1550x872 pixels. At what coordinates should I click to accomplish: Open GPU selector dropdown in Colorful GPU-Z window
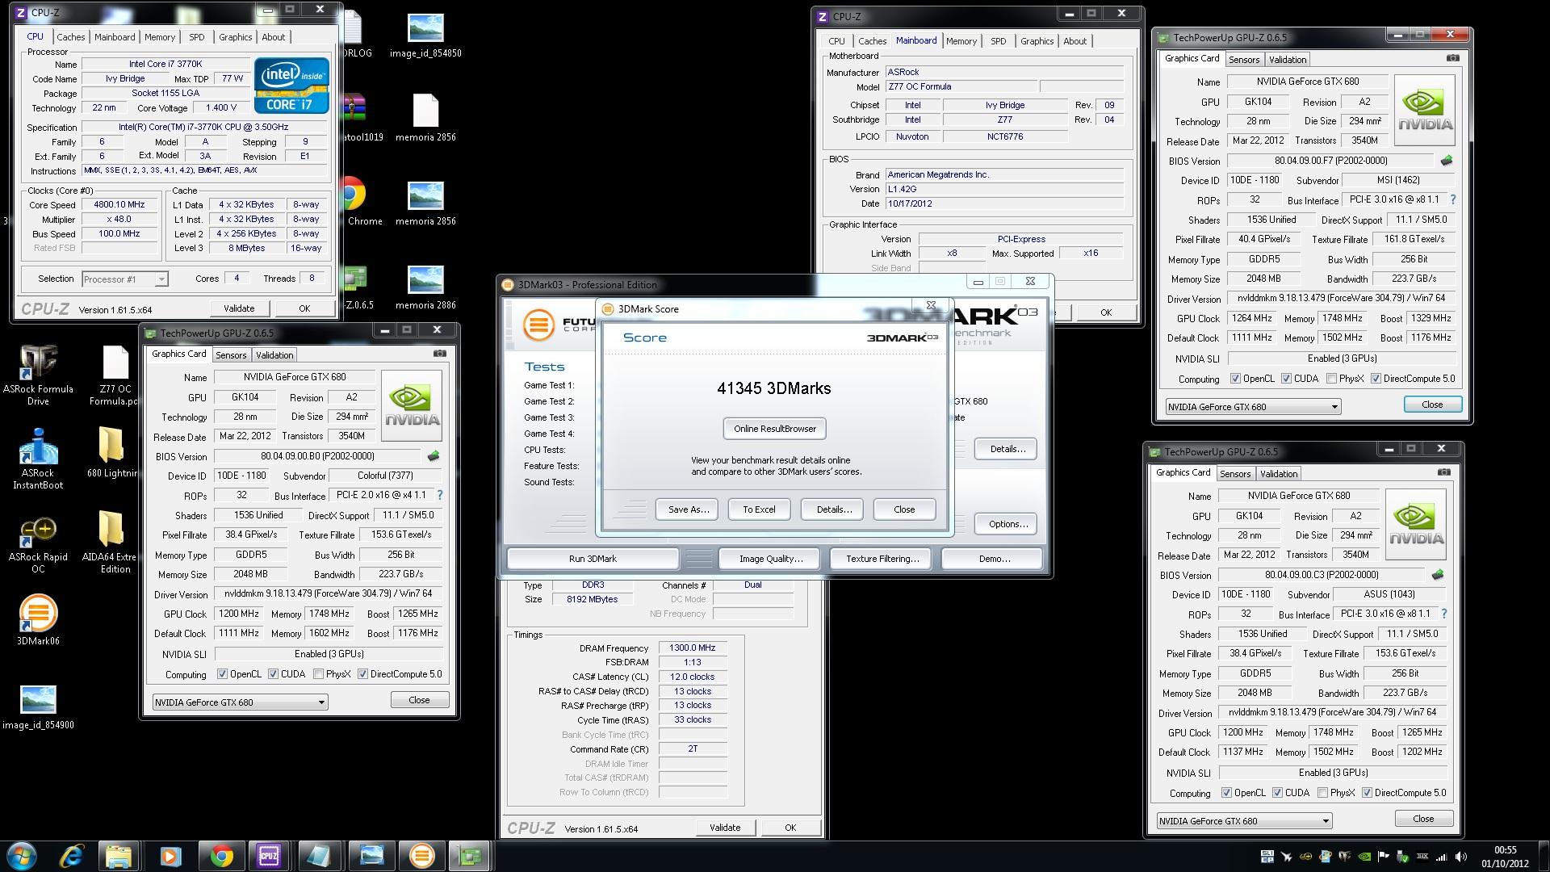click(240, 702)
